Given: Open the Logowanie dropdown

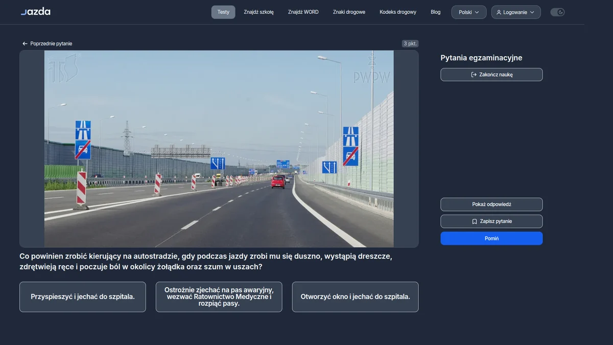Looking at the screenshot, I should pos(516,12).
